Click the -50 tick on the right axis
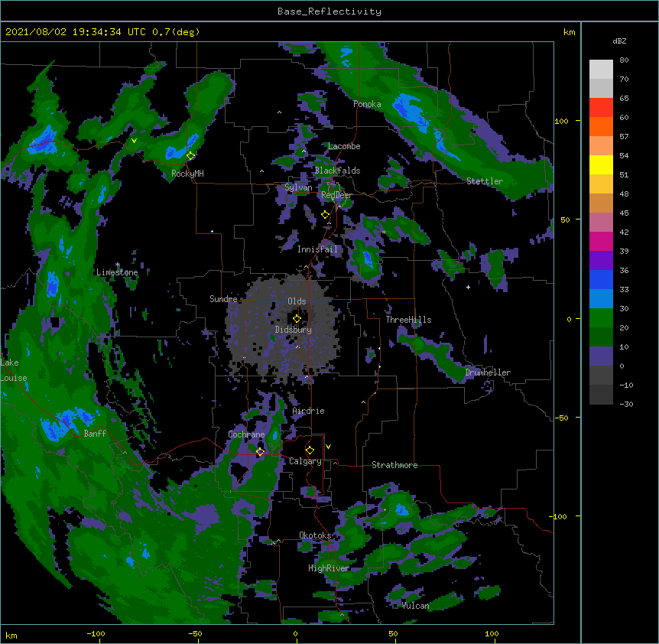659x644 pixels. [561, 418]
